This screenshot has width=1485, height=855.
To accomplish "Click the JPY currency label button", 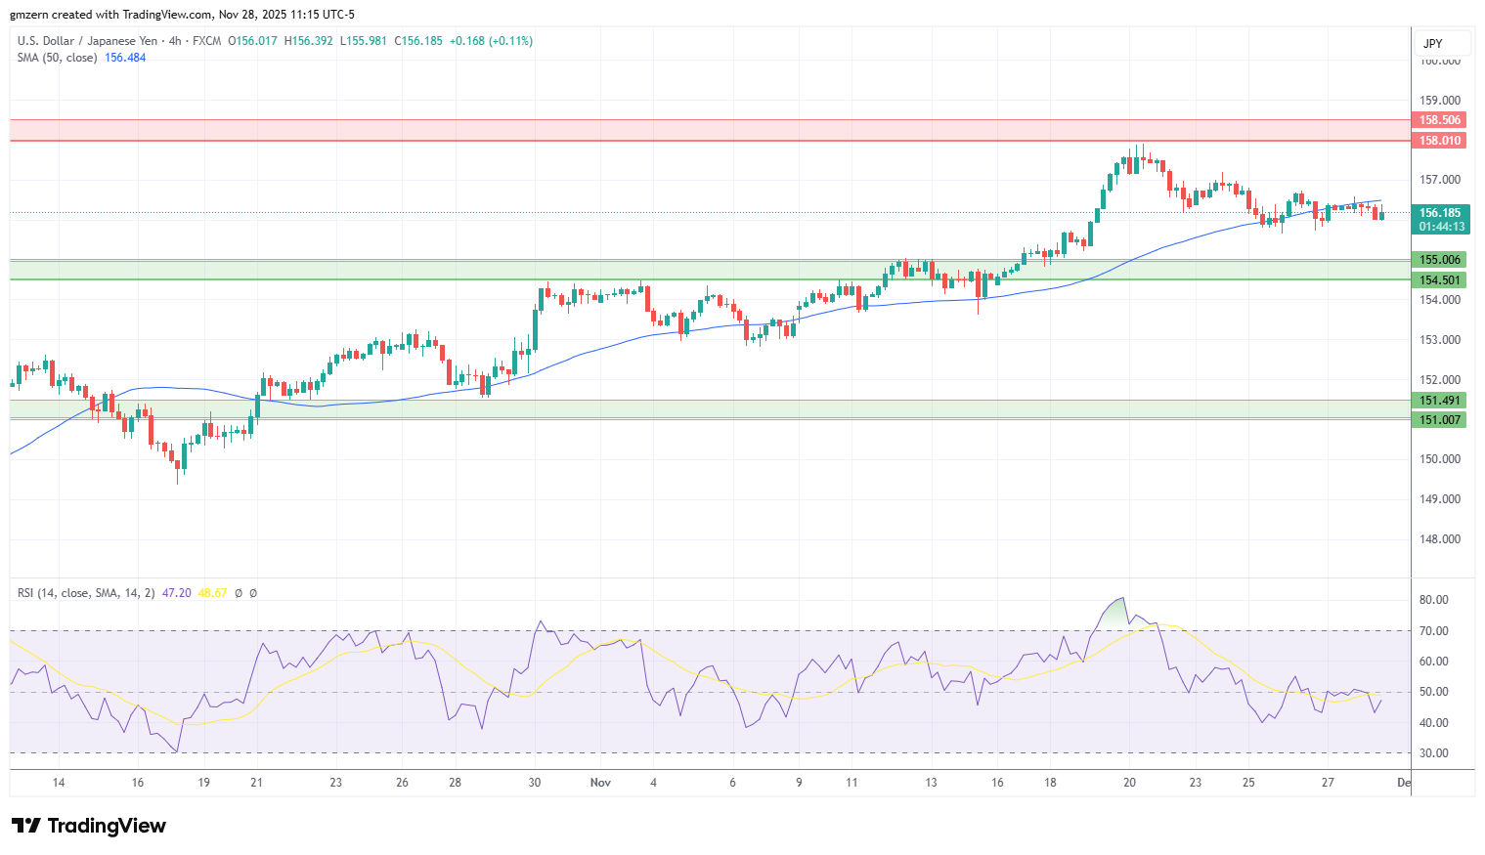I will [x=1442, y=43].
